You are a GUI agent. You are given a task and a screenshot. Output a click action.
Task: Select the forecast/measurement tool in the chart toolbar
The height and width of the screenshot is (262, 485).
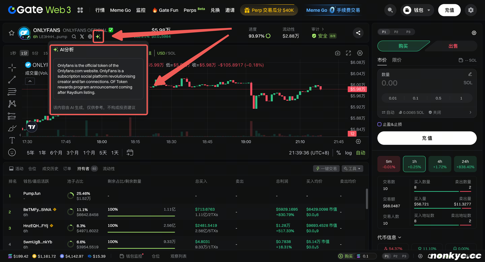pyautogui.click(x=12, y=116)
